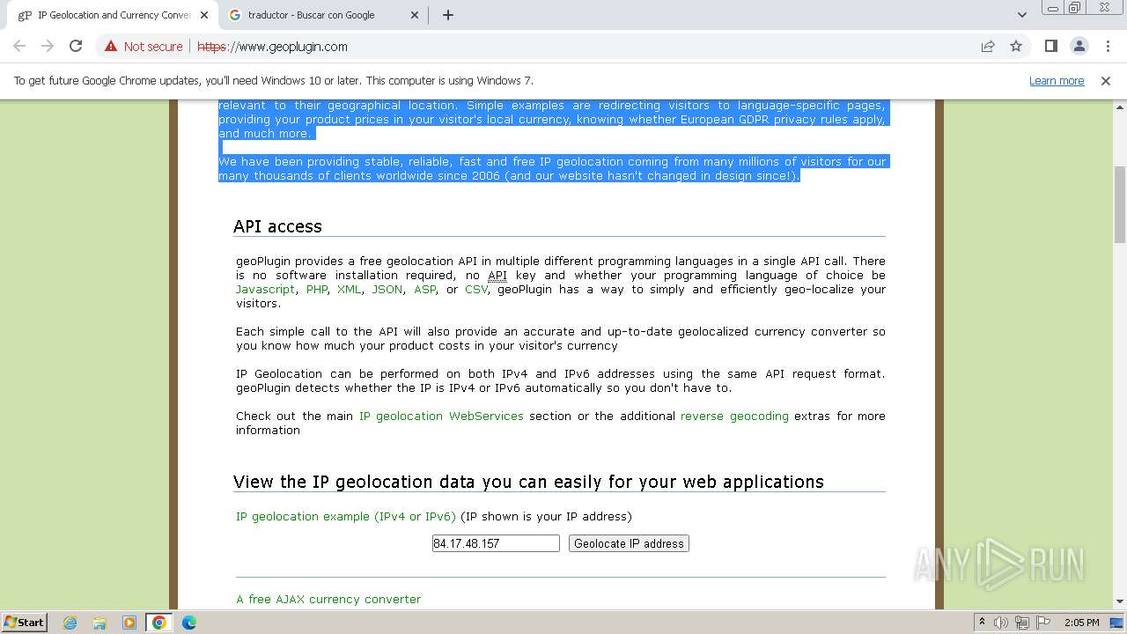Click scrollbar down arrow
Image resolution: width=1127 pixels, height=634 pixels.
pyautogui.click(x=1120, y=601)
